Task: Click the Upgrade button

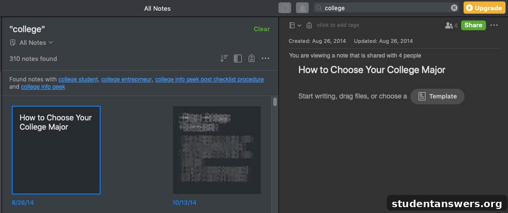Action: point(485,8)
